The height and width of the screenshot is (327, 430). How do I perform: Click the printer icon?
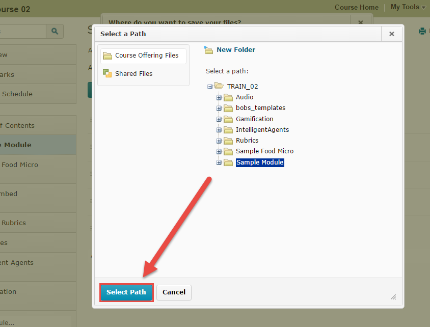tap(422, 31)
